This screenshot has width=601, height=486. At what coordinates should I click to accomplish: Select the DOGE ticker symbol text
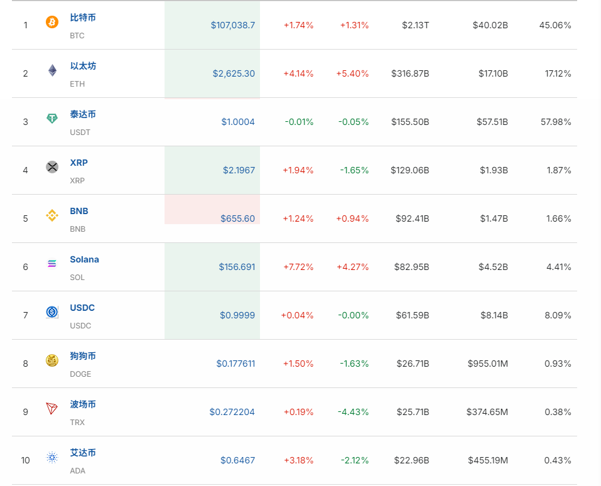(80, 374)
